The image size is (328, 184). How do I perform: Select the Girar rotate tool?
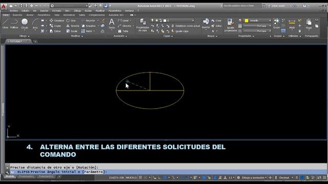coord(71,20)
